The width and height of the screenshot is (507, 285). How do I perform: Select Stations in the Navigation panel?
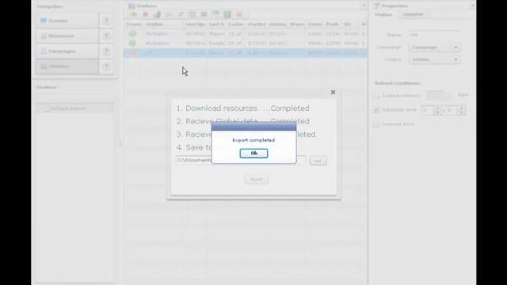click(67, 66)
